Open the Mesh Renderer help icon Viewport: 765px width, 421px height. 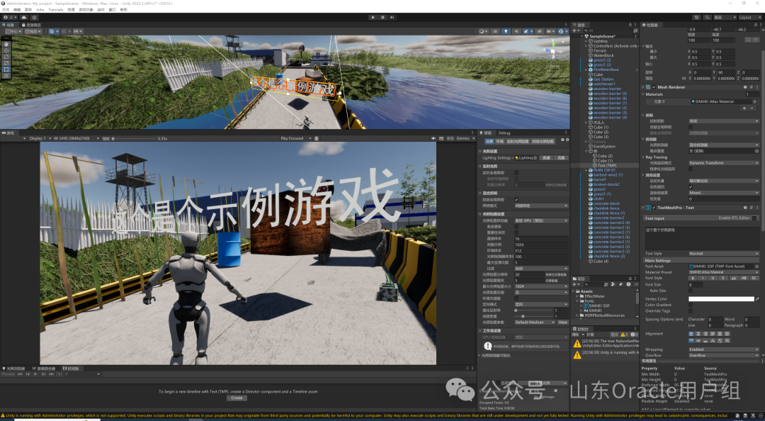745,87
